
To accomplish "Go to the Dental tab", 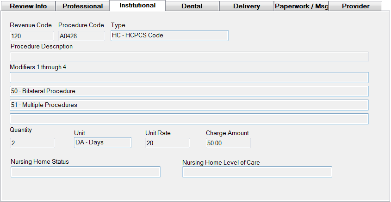I will coord(192,6).
